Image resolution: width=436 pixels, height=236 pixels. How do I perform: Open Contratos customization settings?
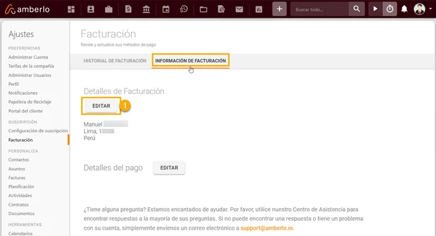click(18, 205)
